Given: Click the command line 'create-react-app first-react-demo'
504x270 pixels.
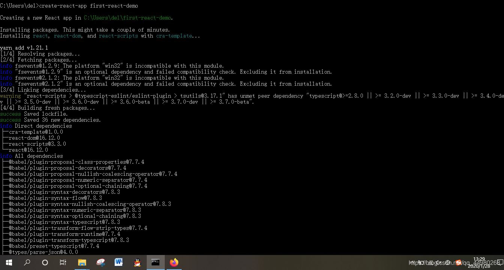Looking at the screenshot, I should tap(89, 6).
